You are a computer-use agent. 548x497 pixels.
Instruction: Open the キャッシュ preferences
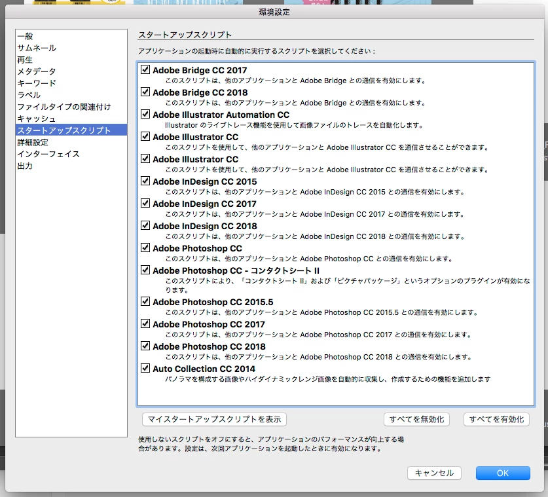point(71,119)
